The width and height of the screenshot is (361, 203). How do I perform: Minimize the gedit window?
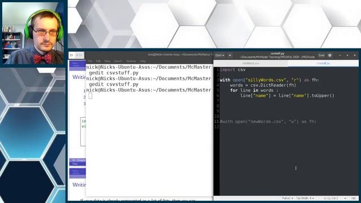pos(340,55)
